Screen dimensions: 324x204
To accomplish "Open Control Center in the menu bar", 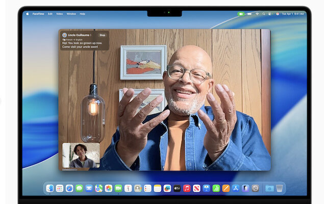I will pos(270,14).
